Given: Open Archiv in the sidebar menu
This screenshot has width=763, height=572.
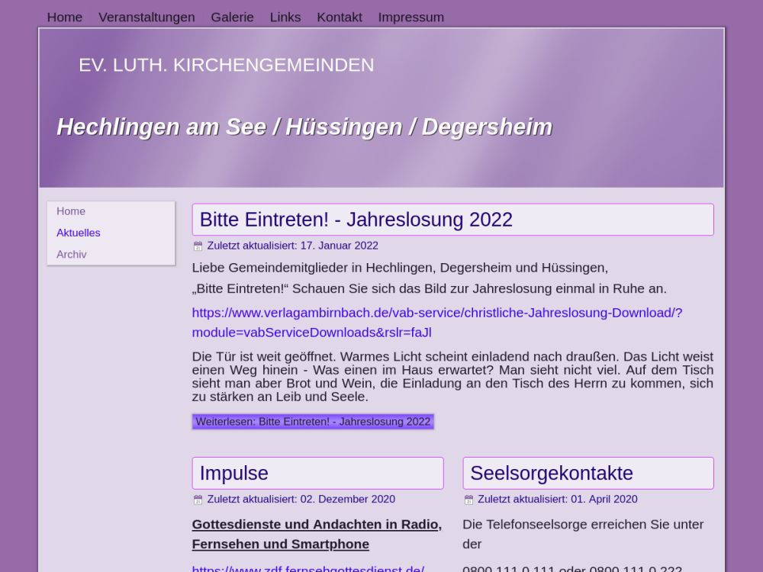Looking at the screenshot, I should (72, 255).
